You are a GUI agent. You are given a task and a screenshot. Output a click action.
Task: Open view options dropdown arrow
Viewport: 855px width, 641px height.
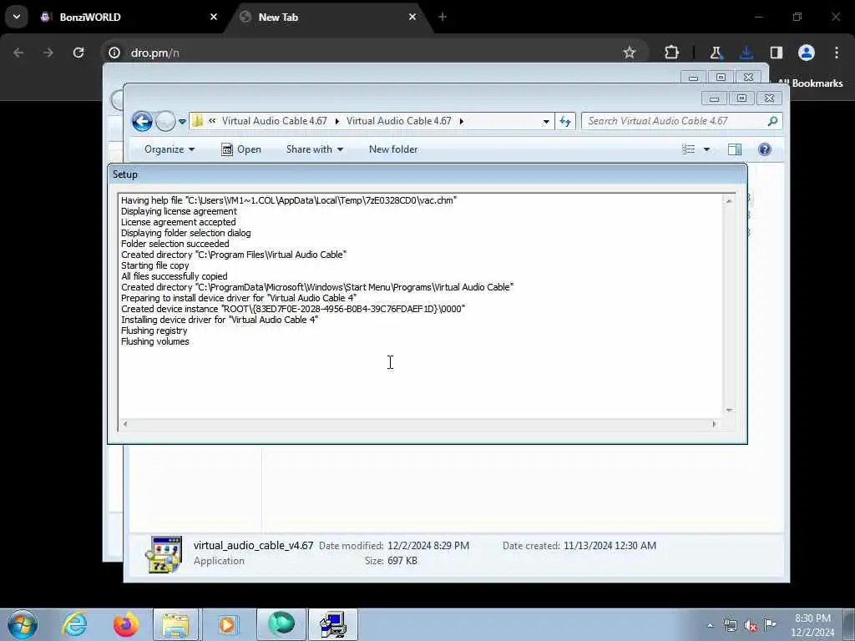click(706, 149)
